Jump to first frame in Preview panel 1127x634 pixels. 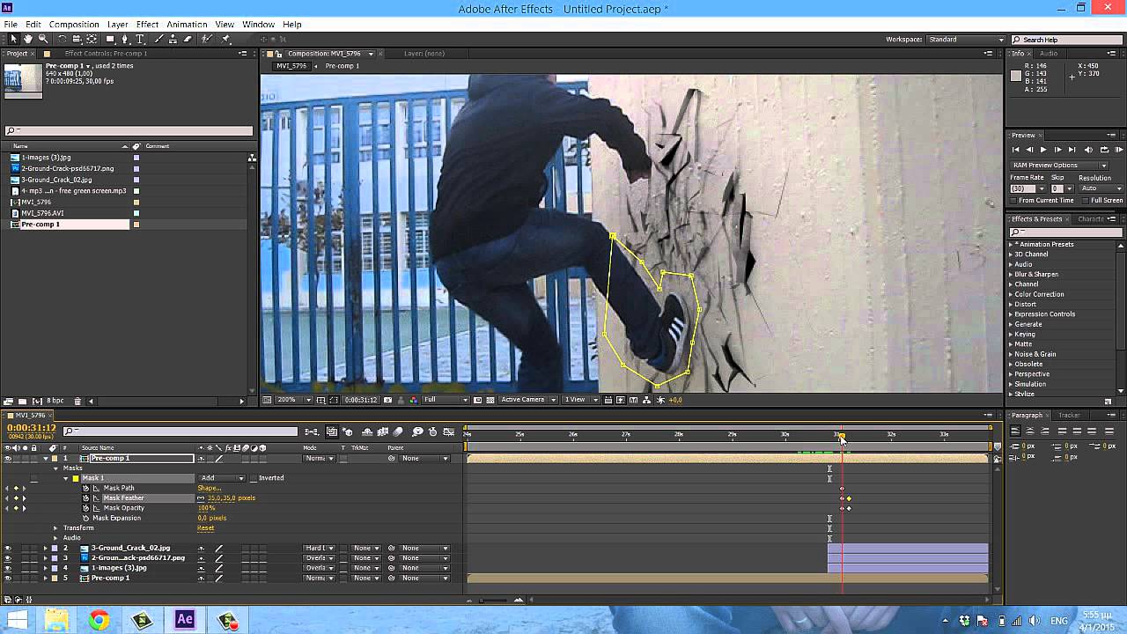(1015, 150)
